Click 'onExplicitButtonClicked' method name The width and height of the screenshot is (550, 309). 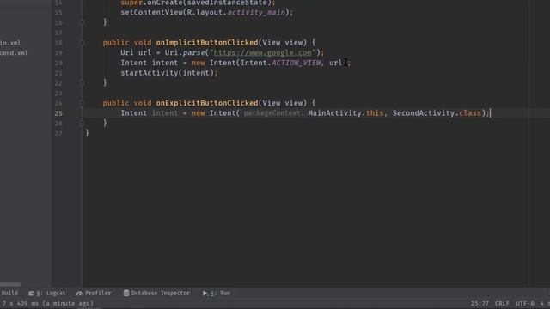(207, 103)
